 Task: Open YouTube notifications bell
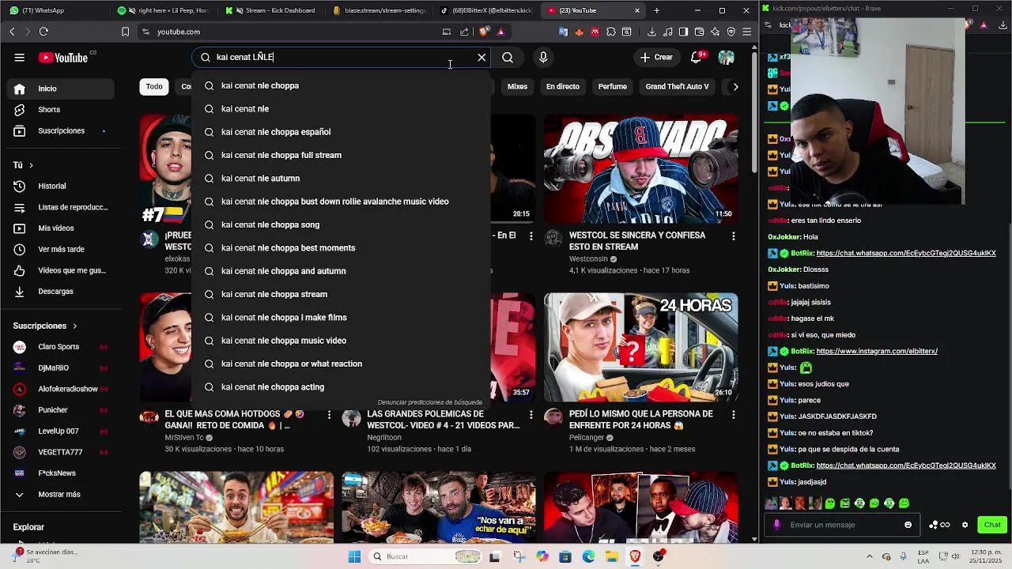(x=697, y=57)
